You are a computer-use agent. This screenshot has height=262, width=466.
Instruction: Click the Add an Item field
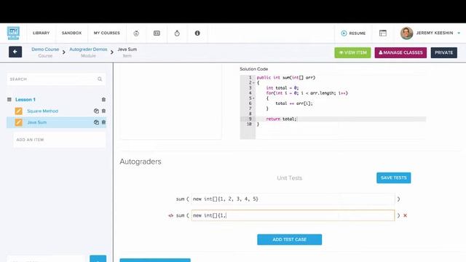click(60, 140)
